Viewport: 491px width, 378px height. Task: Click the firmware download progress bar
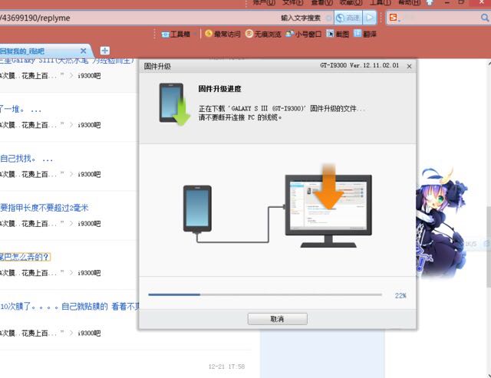pos(265,294)
